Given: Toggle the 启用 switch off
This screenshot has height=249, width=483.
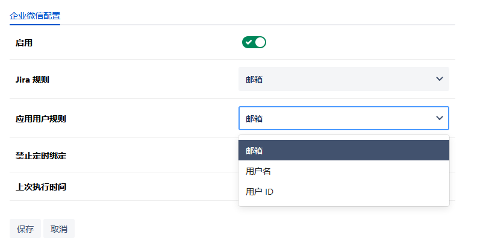Looking at the screenshot, I should (x=254, y=42).
